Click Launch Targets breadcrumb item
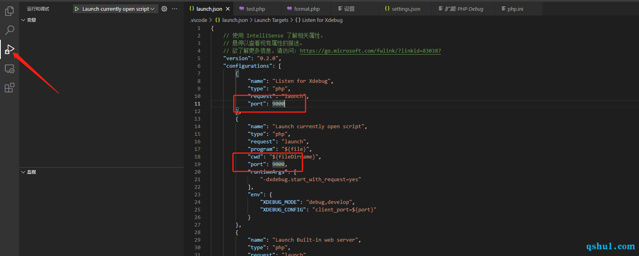The image size is (639, 256). click(x=271, y=20)
